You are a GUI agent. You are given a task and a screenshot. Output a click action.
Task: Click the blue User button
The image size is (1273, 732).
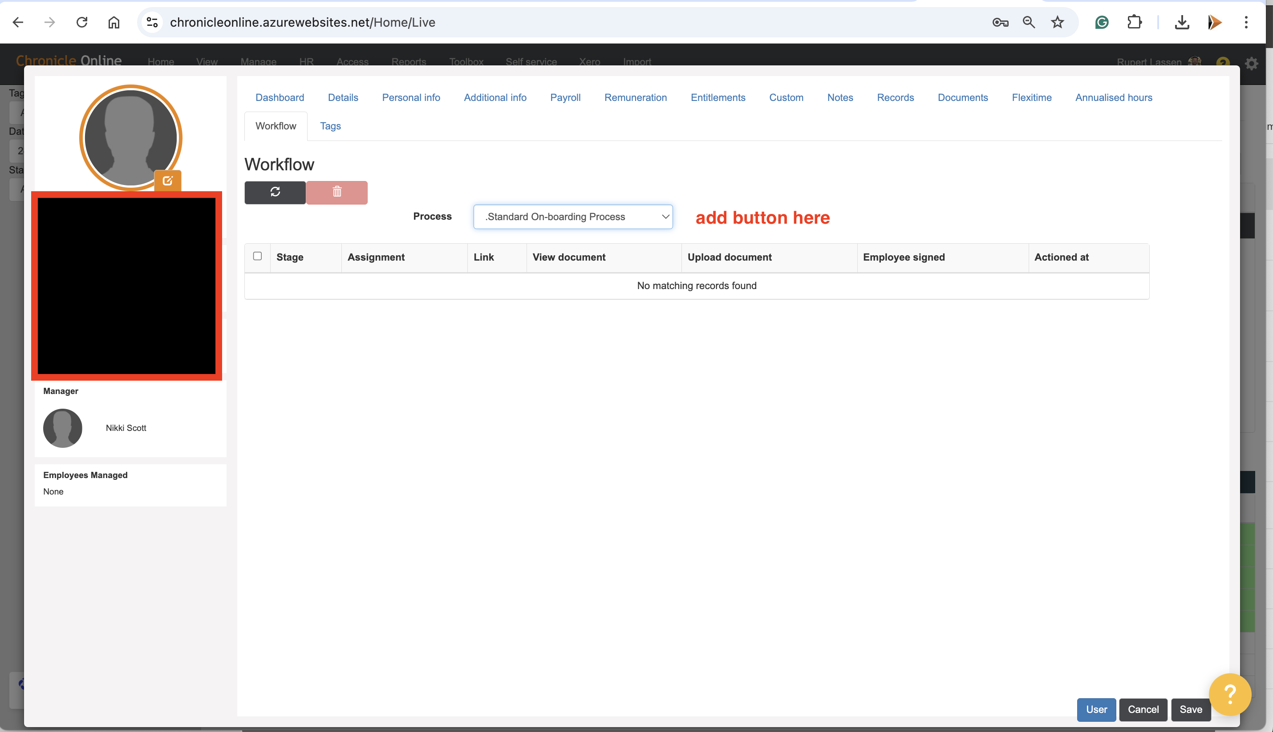click(1096, 709)
